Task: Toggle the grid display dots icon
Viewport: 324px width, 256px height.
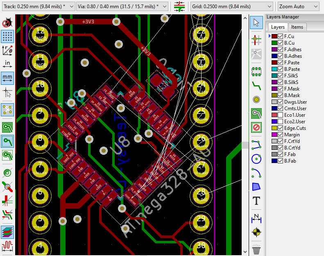Action: coord(7,36)
